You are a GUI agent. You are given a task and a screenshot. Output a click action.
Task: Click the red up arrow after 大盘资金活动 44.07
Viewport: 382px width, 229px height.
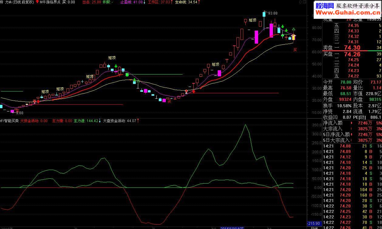click(x=138, y=121)
